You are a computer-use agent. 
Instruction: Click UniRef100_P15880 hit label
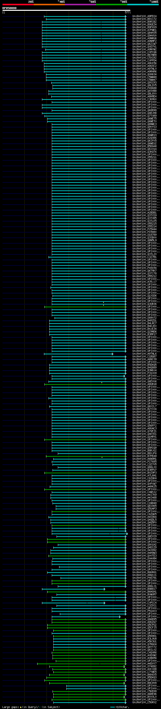(144, 232)
